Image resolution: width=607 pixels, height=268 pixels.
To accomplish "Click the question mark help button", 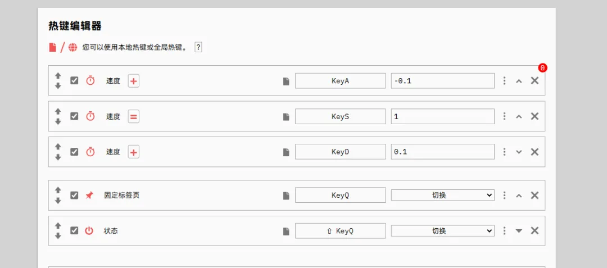I will pyautogui.click(x=198, y=47).
